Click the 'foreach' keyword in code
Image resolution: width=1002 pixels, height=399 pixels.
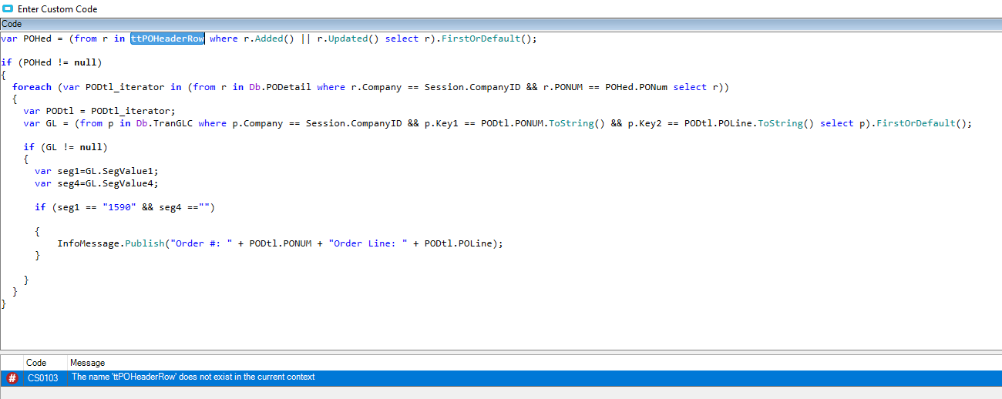[32, 87]
